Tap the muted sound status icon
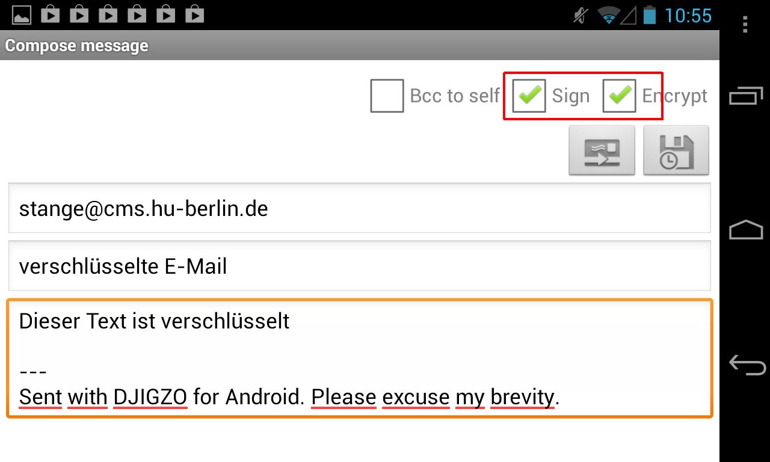 tap(581, 16)
